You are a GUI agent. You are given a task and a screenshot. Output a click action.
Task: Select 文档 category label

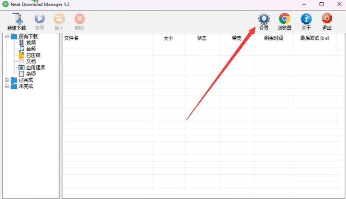pyautogui.click(x=31, y=61)
